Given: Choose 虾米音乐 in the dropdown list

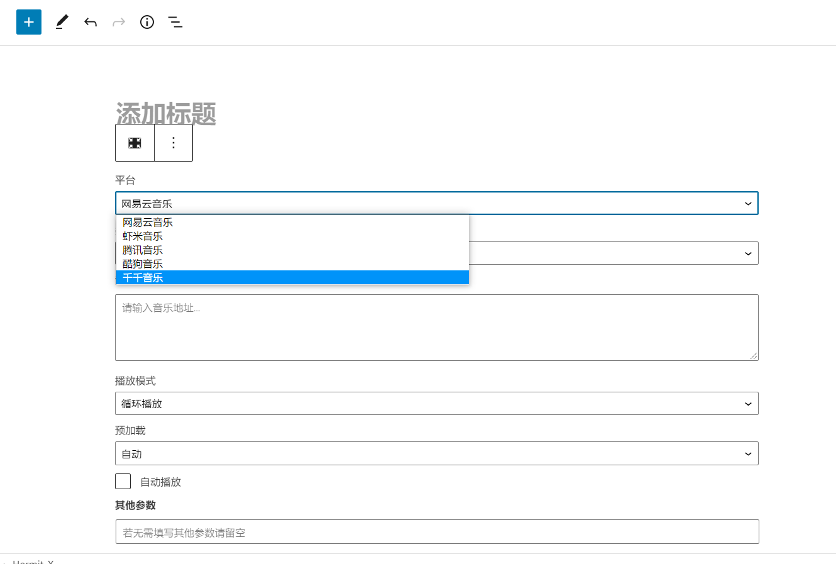Looking at the screenshot, I should tap(292, 236).
